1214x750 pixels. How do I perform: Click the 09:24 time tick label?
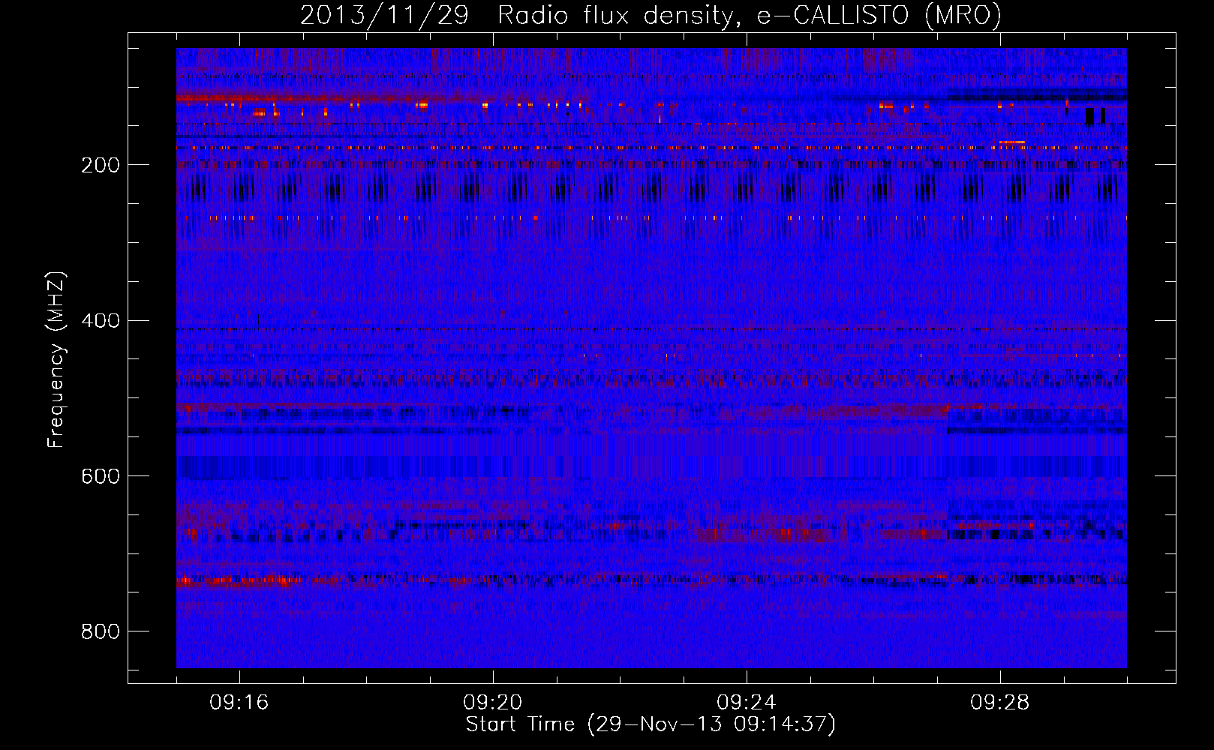pos(747,703)
